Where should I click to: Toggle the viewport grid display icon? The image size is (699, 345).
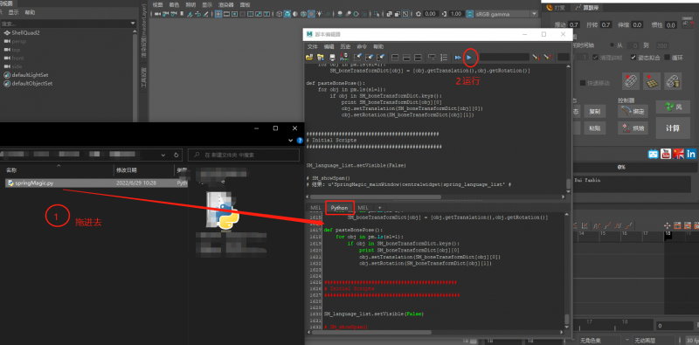218,14
